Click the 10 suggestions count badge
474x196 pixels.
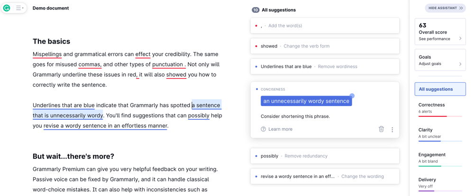point(255,10)
